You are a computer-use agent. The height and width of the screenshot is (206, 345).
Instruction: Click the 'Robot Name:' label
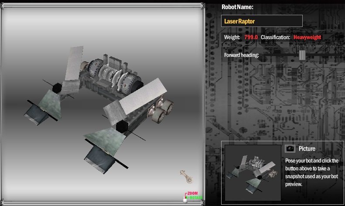point(237,7)
